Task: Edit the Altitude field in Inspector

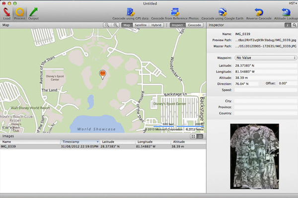Action: coord(266,77)
